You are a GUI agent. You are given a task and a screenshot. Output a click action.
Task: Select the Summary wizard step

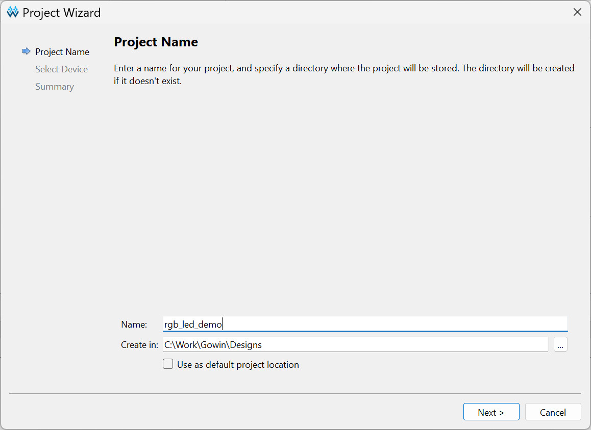pyautogui.click(x=55, y=87)
